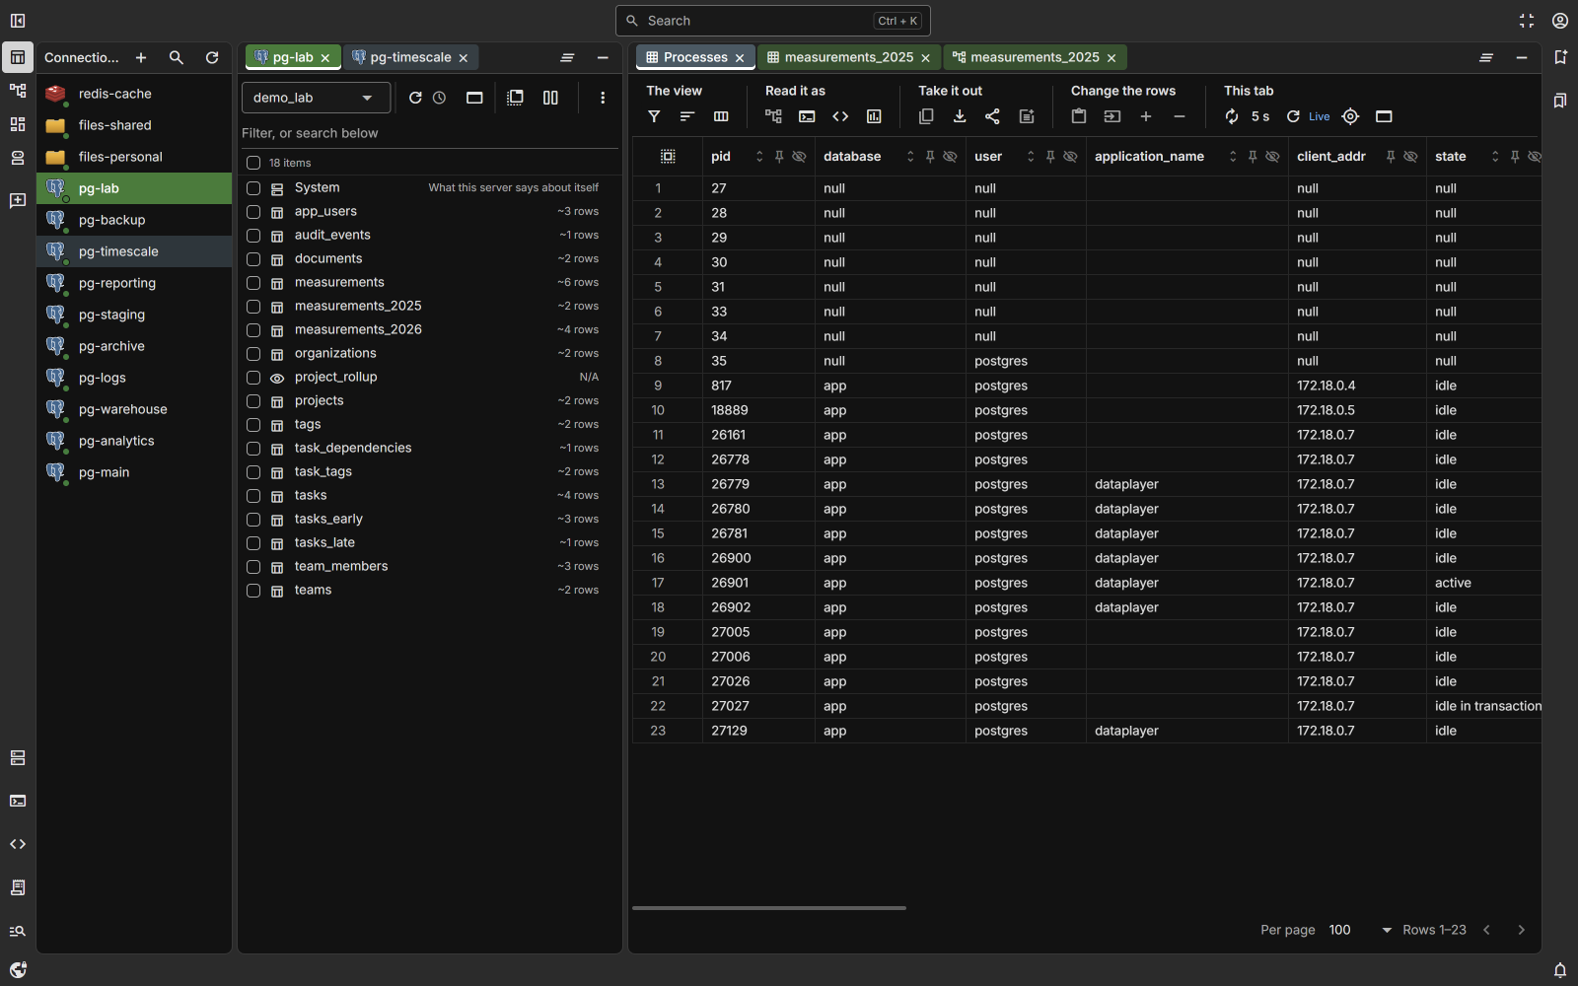Open the filter icon under The view
The height and width of the screenshot is (986, 1578).
coord(654,116)
